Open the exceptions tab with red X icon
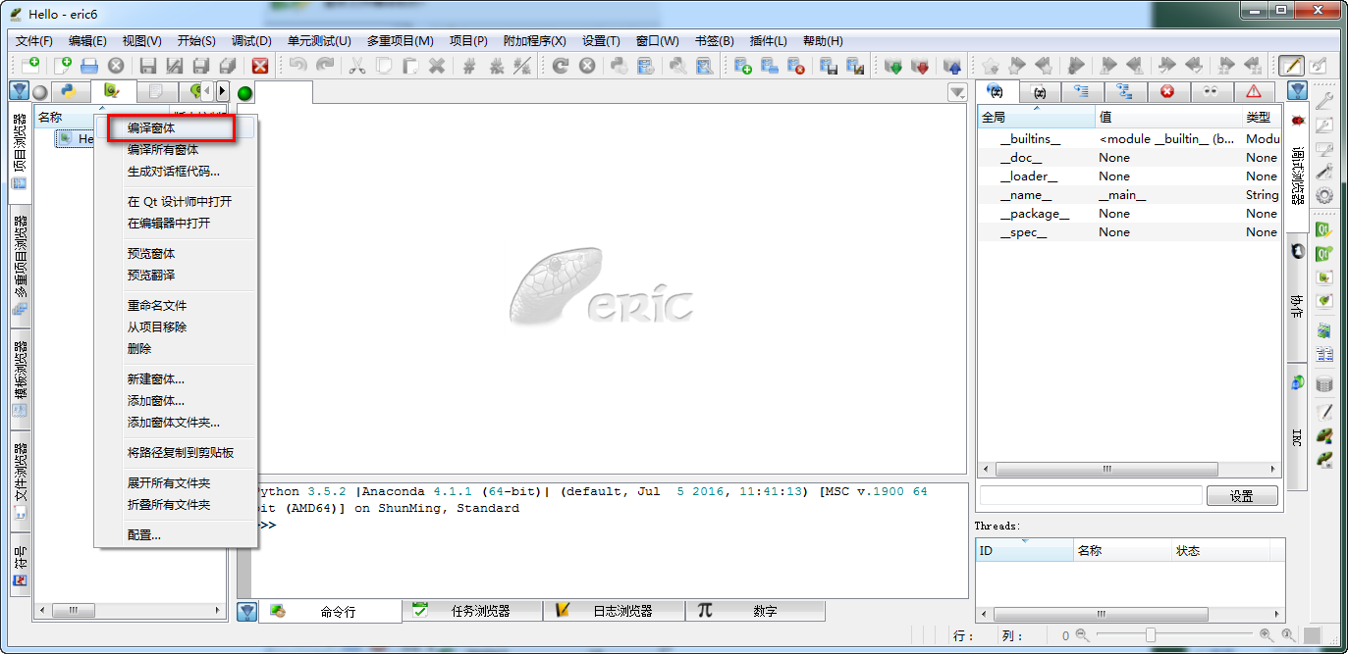This screenshot has height=654, width=1348. [1167, 91]
